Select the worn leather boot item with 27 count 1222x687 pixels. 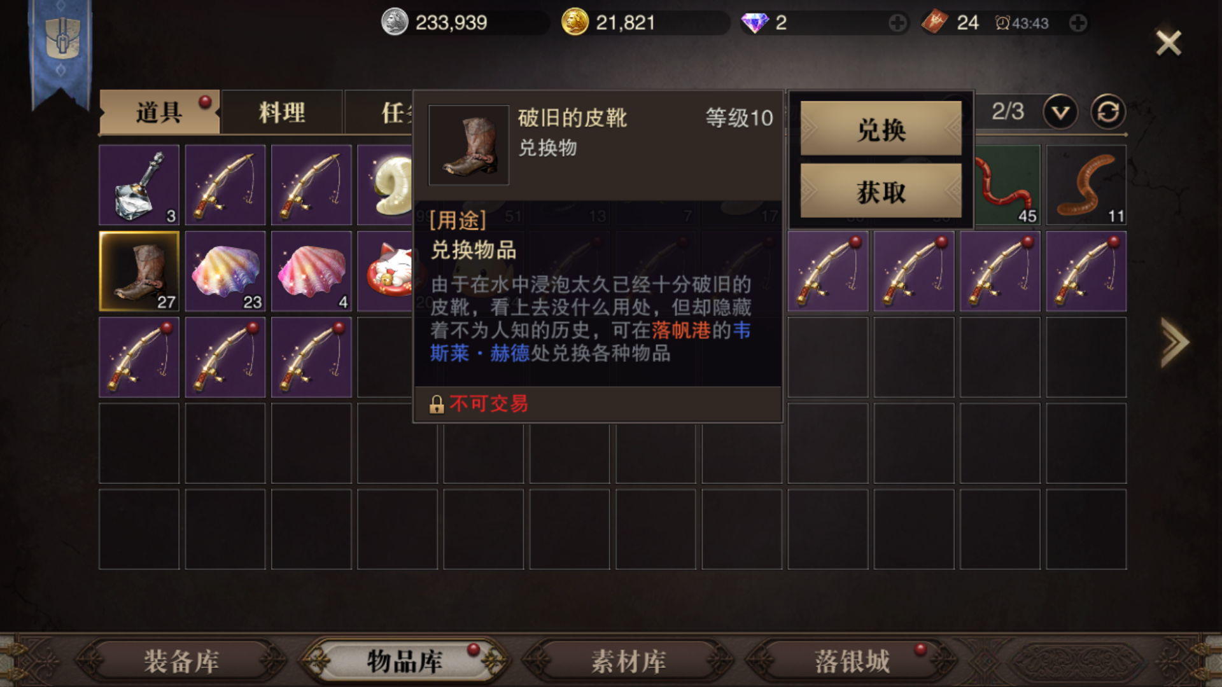[139, 271]
